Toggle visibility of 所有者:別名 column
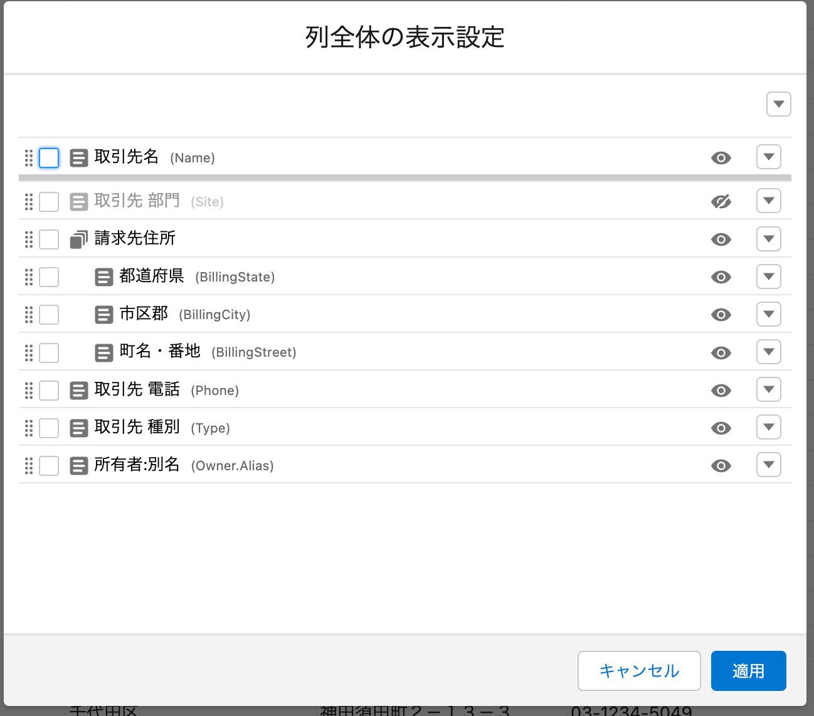 tap(721, 466)
